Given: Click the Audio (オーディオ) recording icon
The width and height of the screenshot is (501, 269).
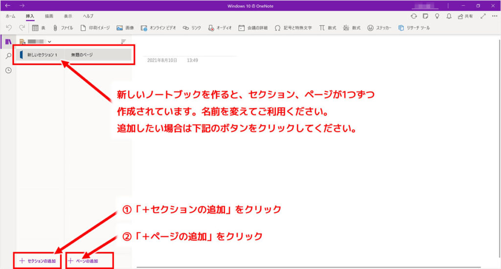Looking at the screenshot, I should 210,28.
